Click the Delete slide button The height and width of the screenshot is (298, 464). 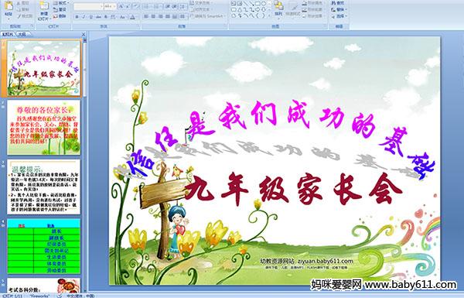[60, 16]
